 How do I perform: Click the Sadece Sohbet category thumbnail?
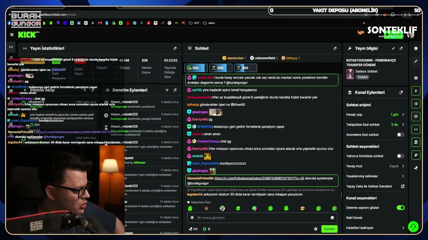coord(350,74)
